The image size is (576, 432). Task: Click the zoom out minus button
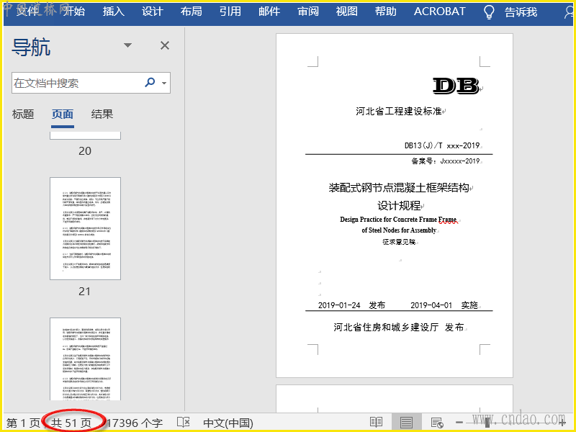459,423
